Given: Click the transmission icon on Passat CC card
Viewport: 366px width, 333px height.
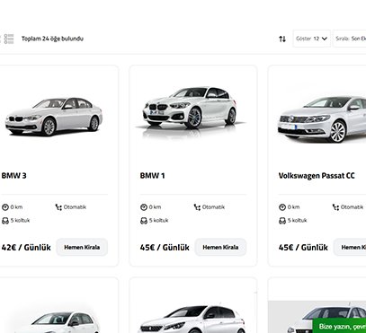Looking at the screenshot, I should tap(335, 207).
